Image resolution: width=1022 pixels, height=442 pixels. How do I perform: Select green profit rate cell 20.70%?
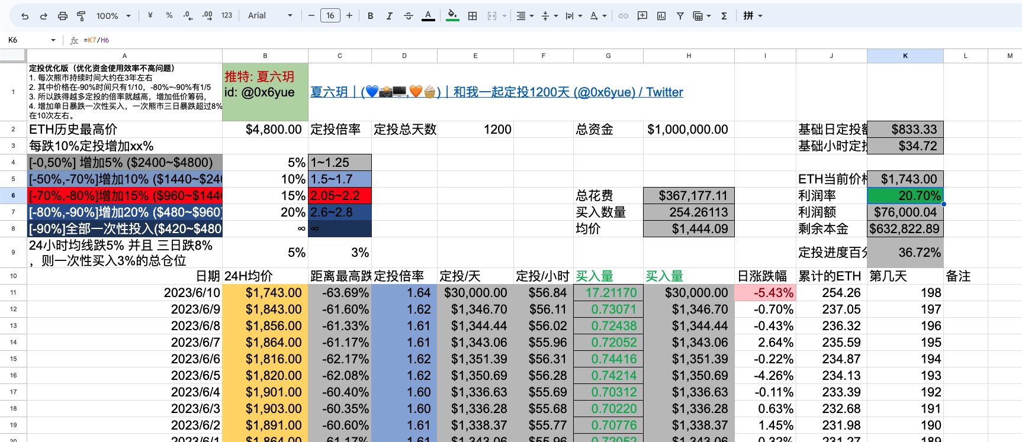905,195
